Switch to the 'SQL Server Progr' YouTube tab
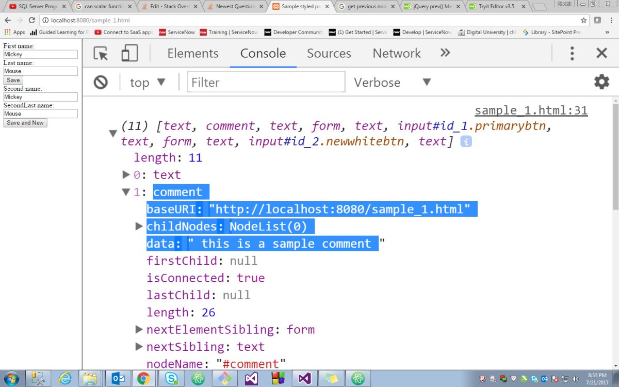619x387 pixels. [37, 6]
